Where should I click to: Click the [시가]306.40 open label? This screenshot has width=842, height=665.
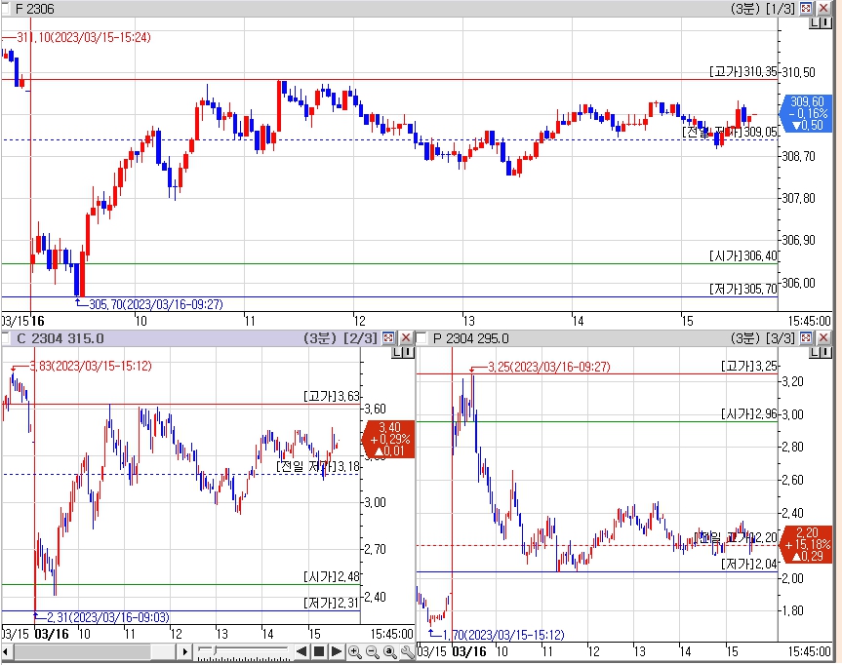pyautogui.click(x=743, y=255)
